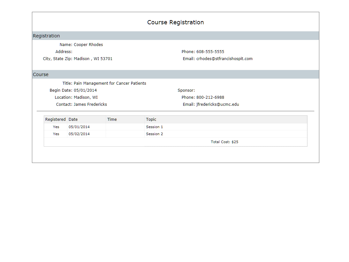
Task: Click the contact email jfredericks@ucmc.edu
Action: click(x=217, y=104)
